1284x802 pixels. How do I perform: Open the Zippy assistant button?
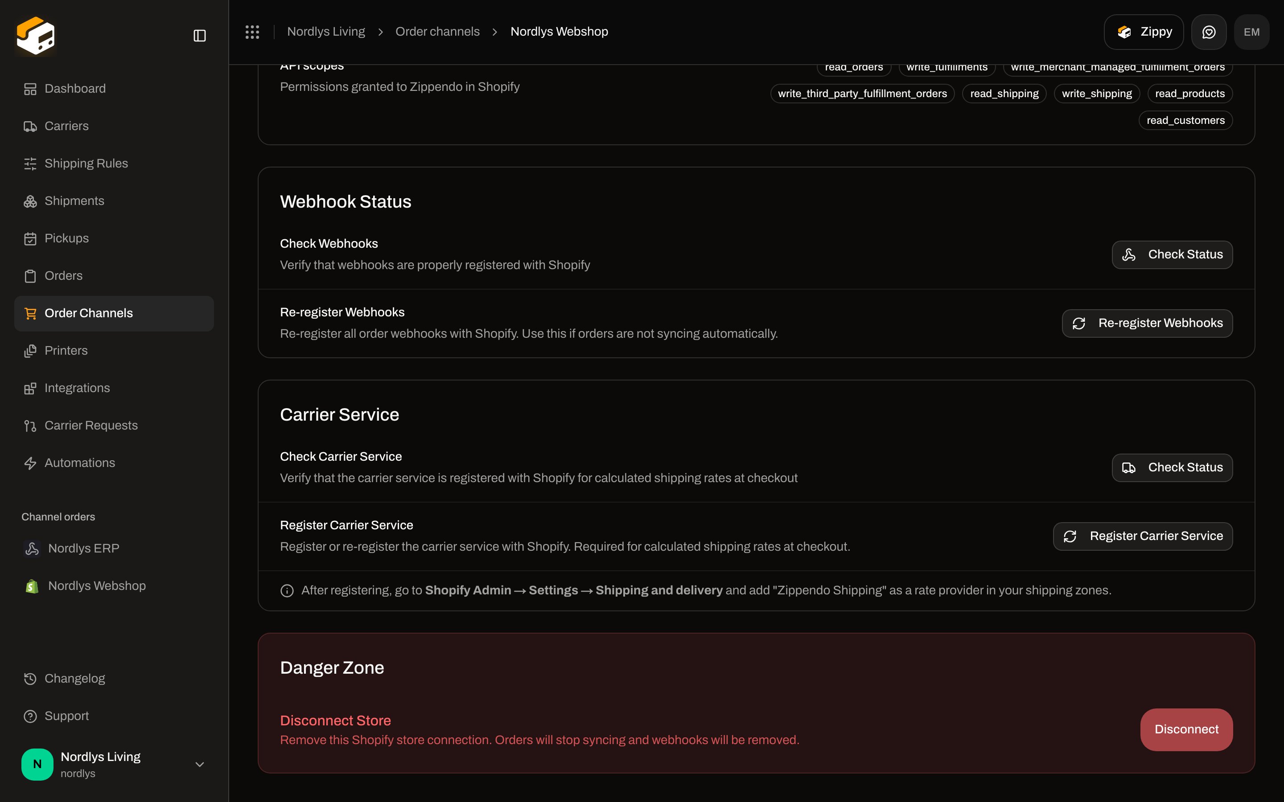1144,32
